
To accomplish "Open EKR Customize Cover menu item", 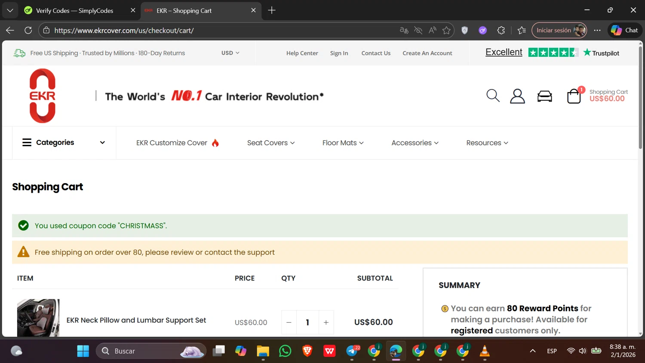I will pyautogui.click(x=178, y=143).
